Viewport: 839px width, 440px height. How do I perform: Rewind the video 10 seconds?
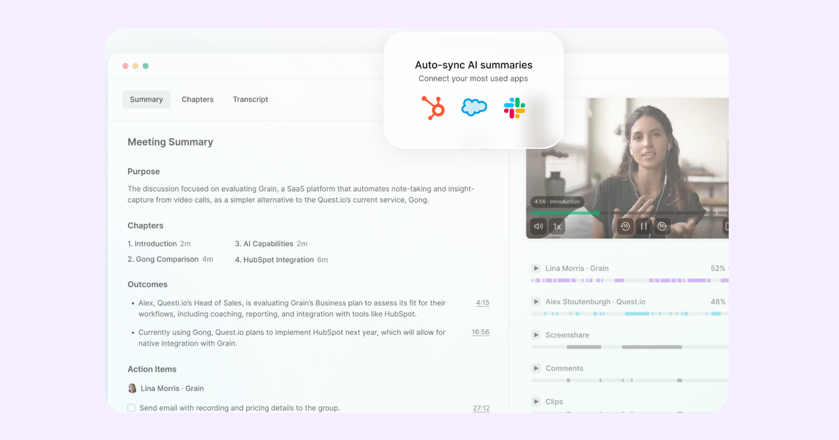pyautogui.click(x=625, y=226)
